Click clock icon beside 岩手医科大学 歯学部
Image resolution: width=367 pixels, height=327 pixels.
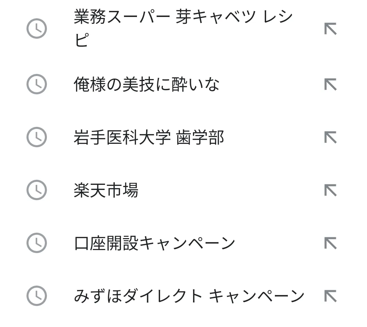[37, 137]
